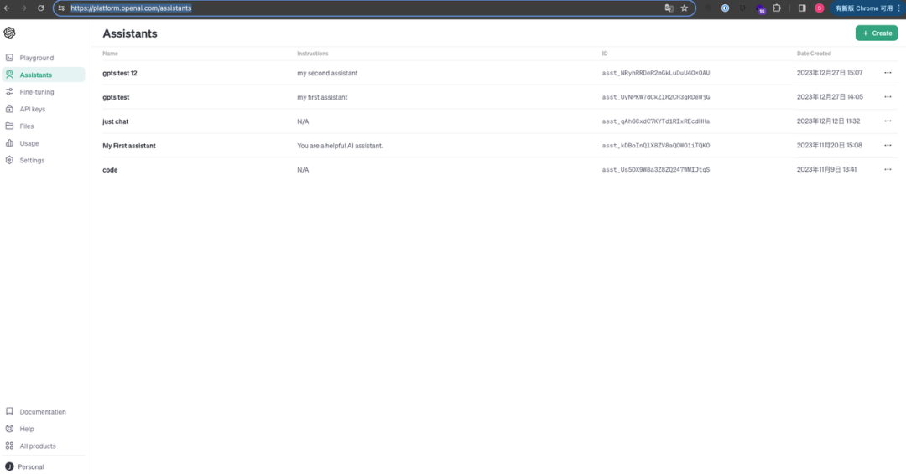Click date 2023年12月27日 15:07
906x474 pixels.
(x=829, y=73)
